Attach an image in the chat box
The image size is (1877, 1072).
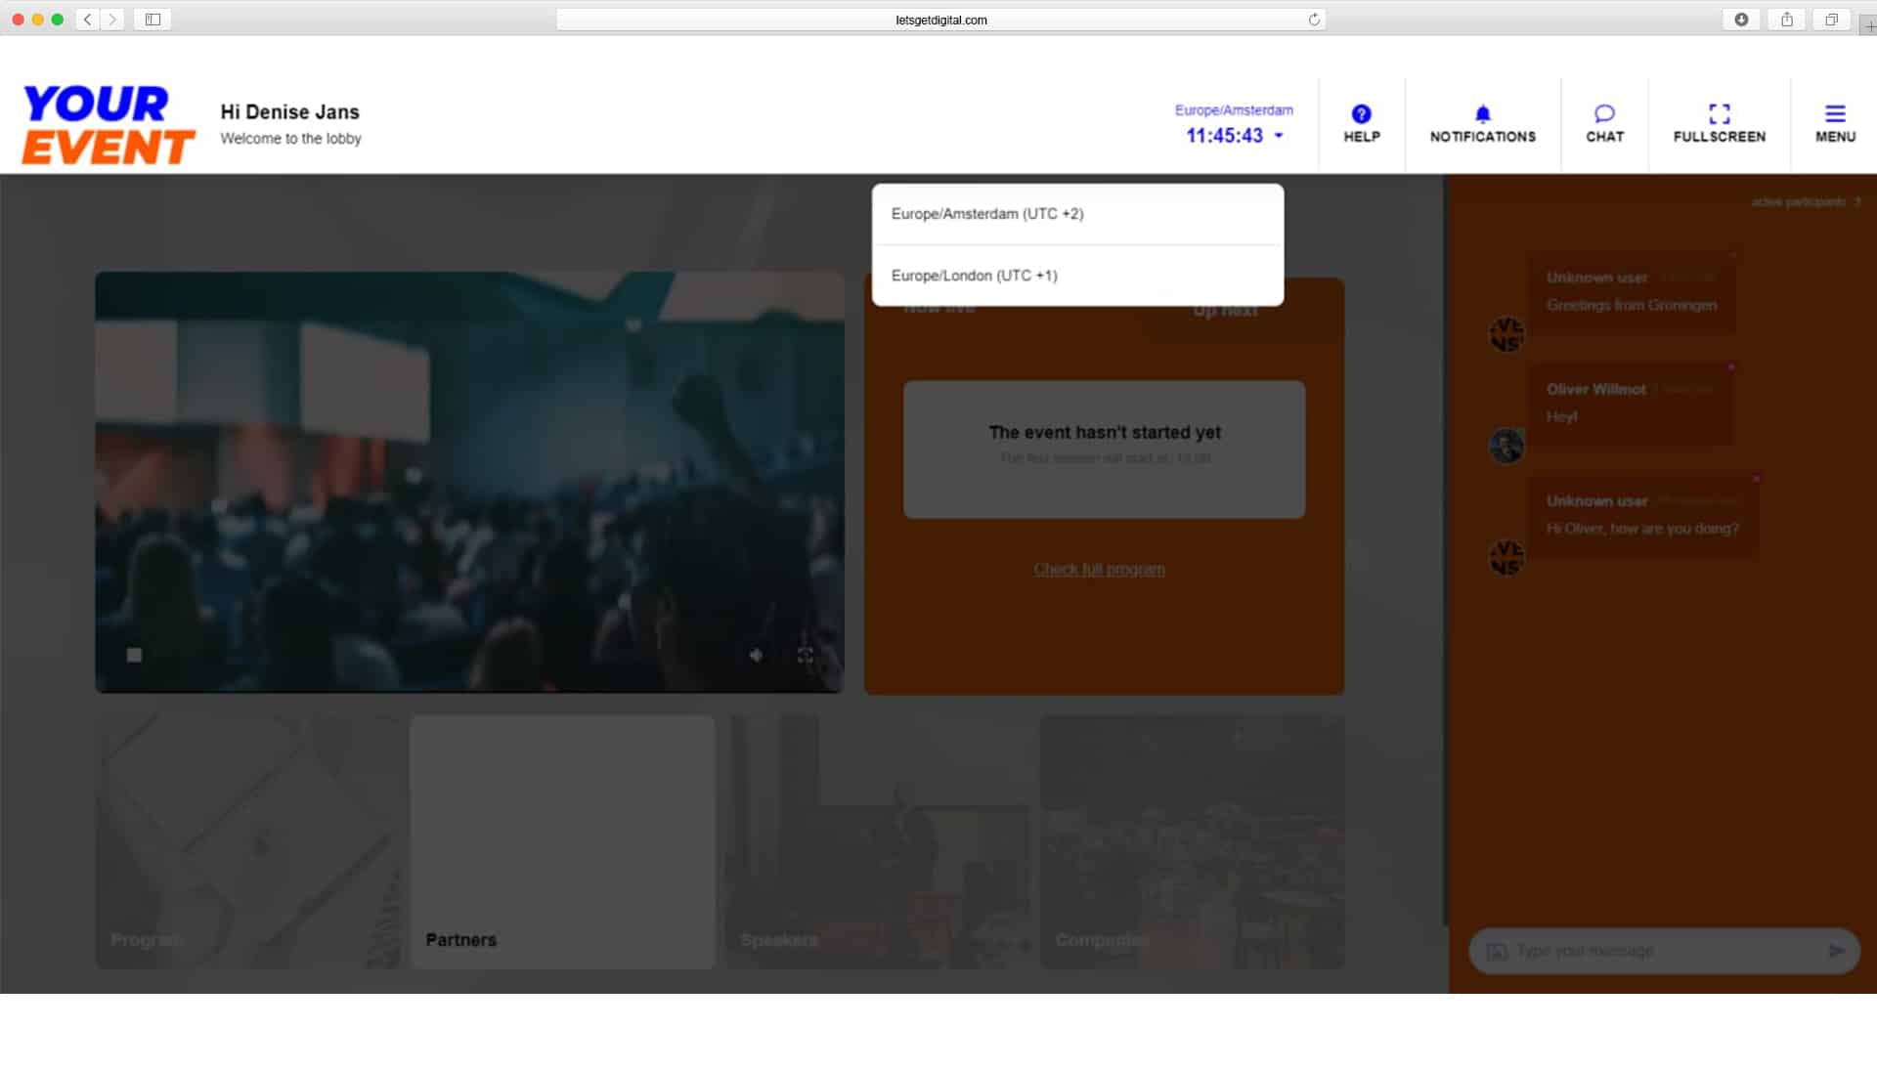(x=1496, y=951)
